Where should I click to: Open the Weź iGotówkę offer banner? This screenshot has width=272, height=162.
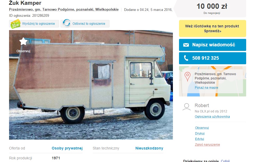(213, 29)
